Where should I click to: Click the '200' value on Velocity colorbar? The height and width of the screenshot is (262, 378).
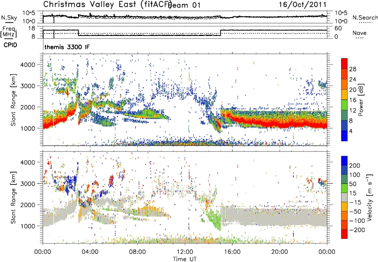coord(355,166)
